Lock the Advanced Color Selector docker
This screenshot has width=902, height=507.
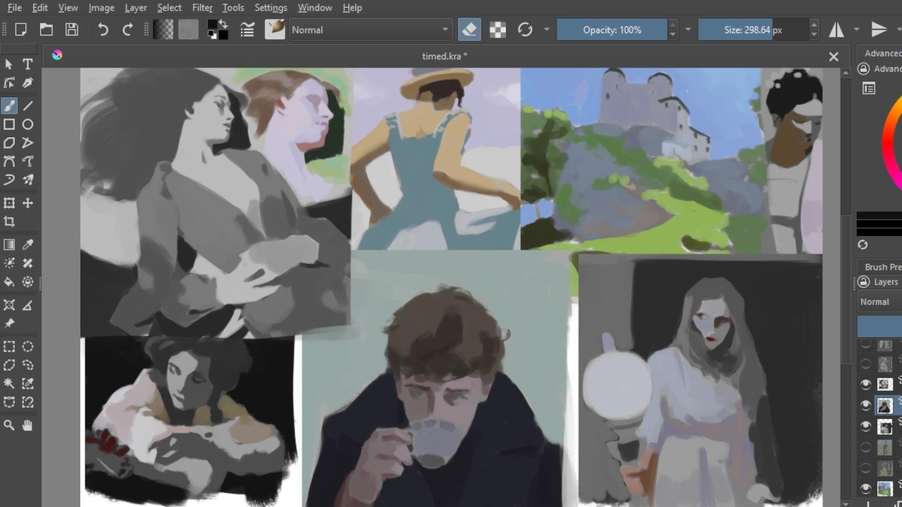[x=863, y=68]
